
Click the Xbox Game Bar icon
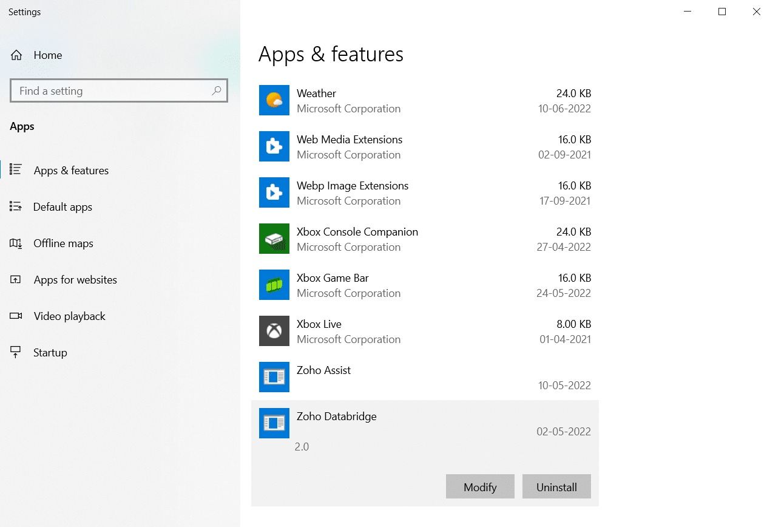tap(274, 285)
